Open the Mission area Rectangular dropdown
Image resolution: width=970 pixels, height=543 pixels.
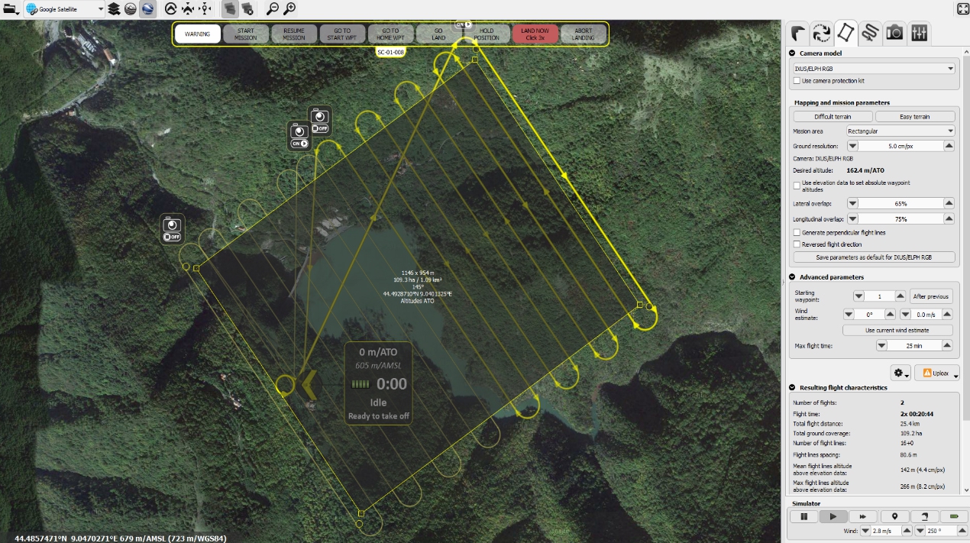[x=900, y=131]
